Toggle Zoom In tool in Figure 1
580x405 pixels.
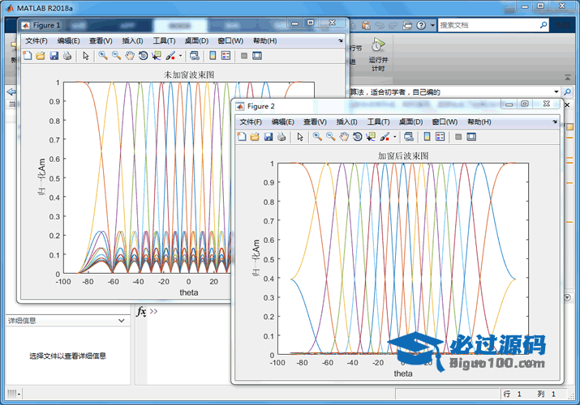103,56
